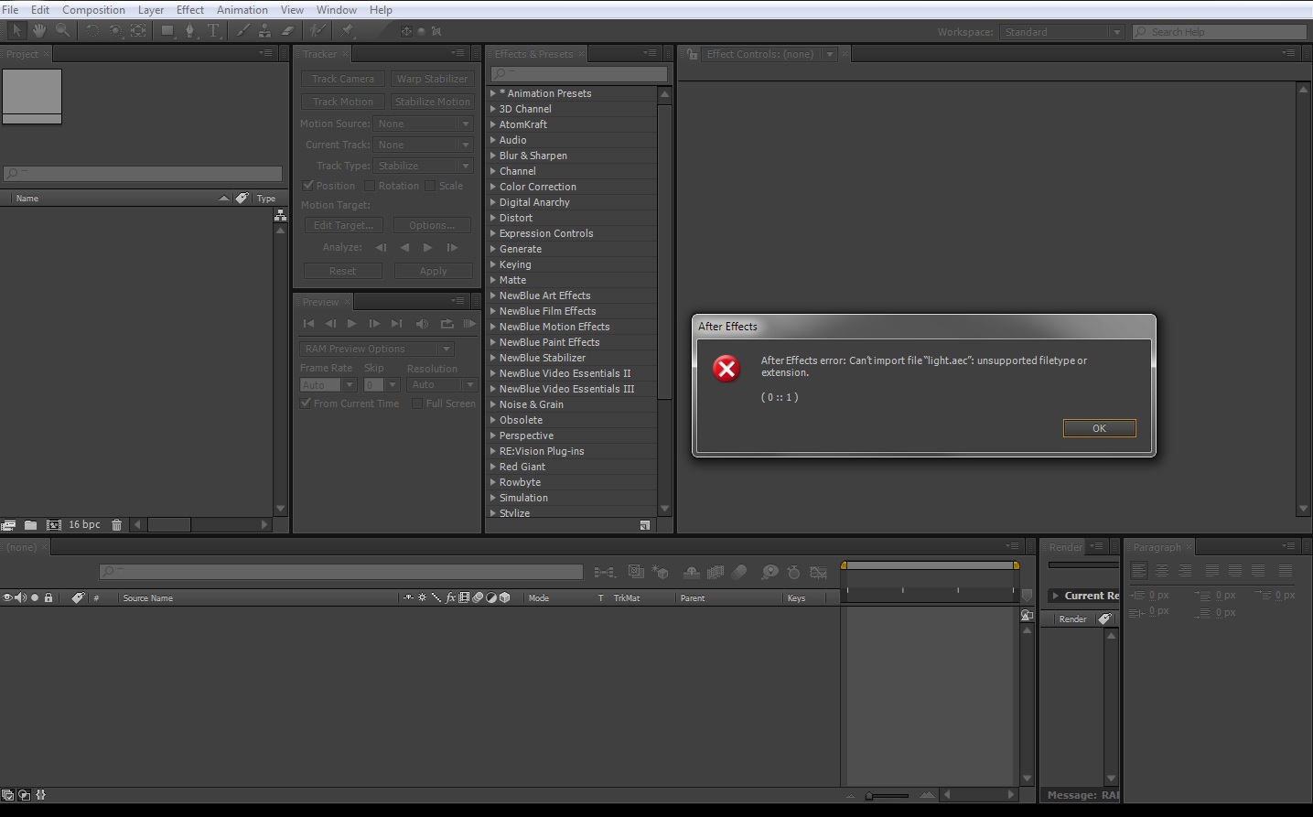Select the Roto Brush tool
This screenshot has width=1313, height=817.
coord(317,30)
